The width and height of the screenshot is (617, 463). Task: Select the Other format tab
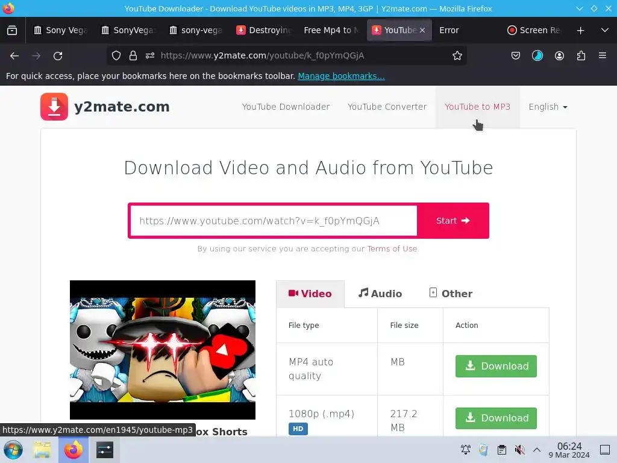pos(451,294)
